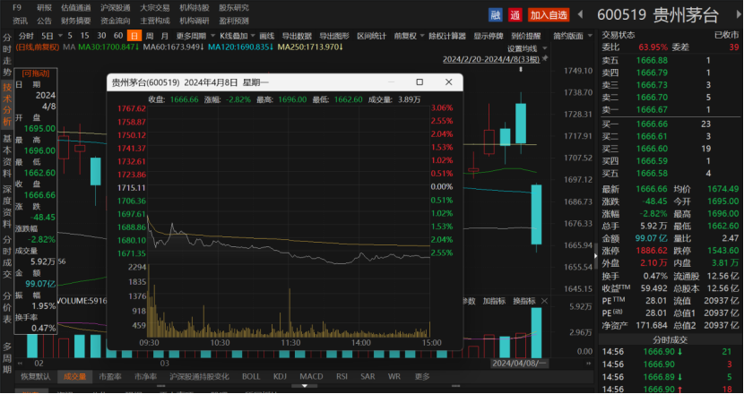Collapse bottom panel using the down triangle handle
The height and width of the screenshot is (394, 744).
point(304,386)
